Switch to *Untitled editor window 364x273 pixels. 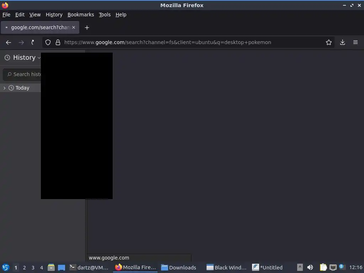267,267
